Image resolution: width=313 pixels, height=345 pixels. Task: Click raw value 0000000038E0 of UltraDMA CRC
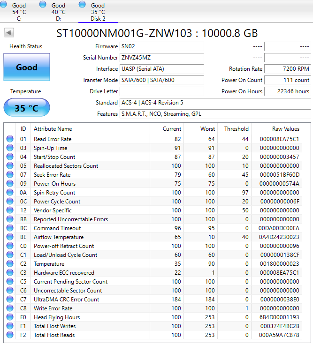click(x=280, y=300)
